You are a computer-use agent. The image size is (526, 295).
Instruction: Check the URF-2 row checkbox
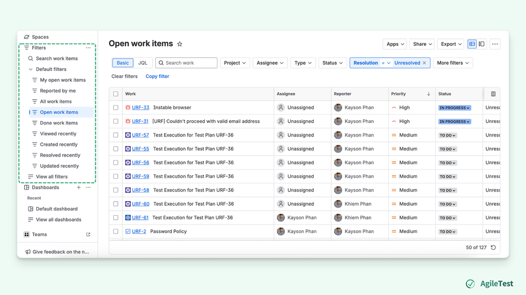point(116,231)
